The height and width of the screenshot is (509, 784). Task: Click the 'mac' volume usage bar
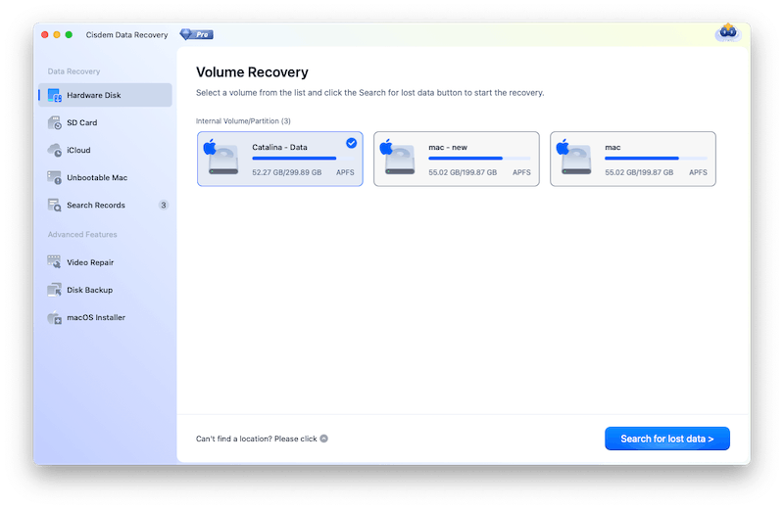coord(656,159)
